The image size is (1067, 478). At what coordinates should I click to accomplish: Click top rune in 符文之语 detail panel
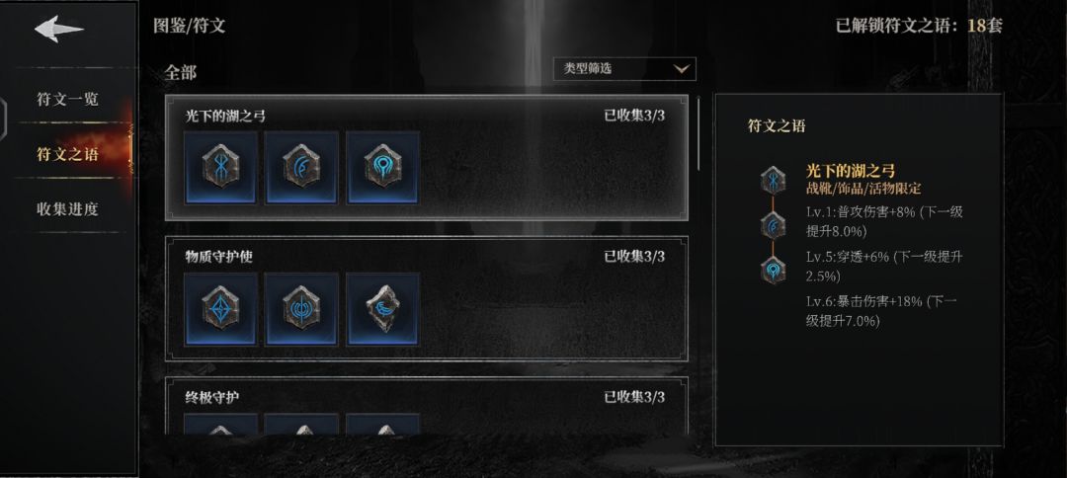point(773,180)
